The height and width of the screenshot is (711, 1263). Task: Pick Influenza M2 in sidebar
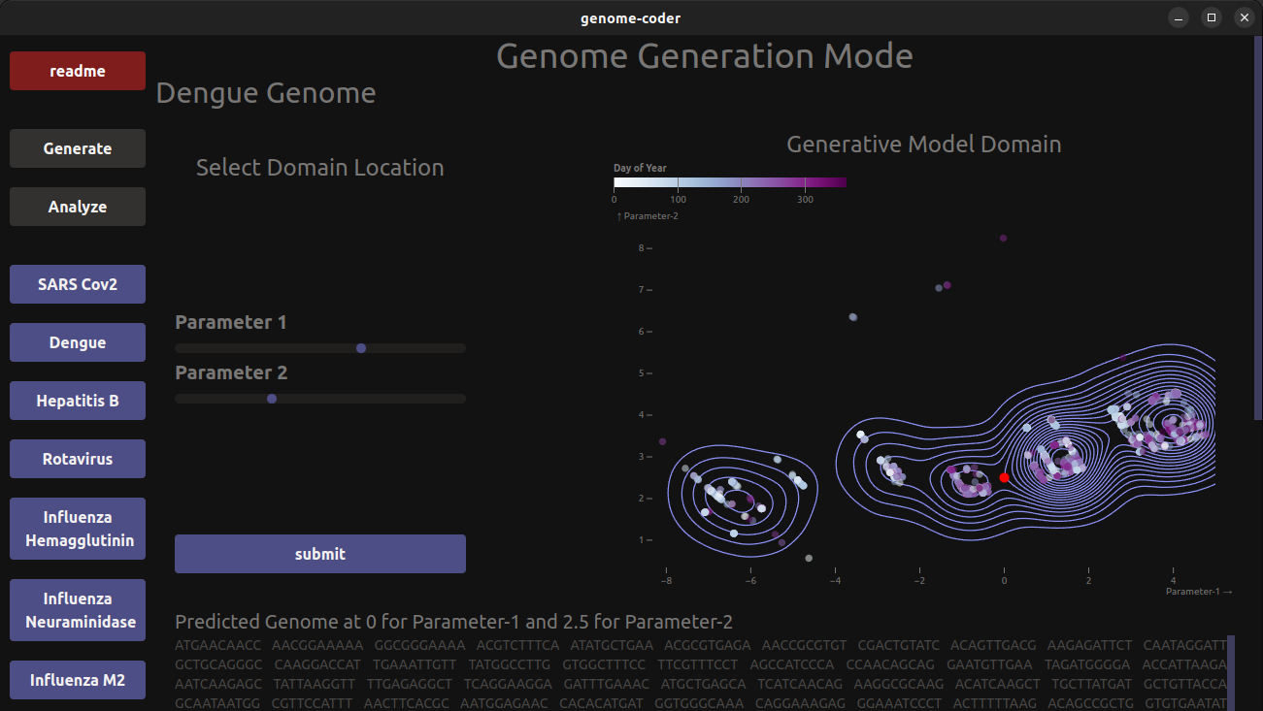[78, 680]
